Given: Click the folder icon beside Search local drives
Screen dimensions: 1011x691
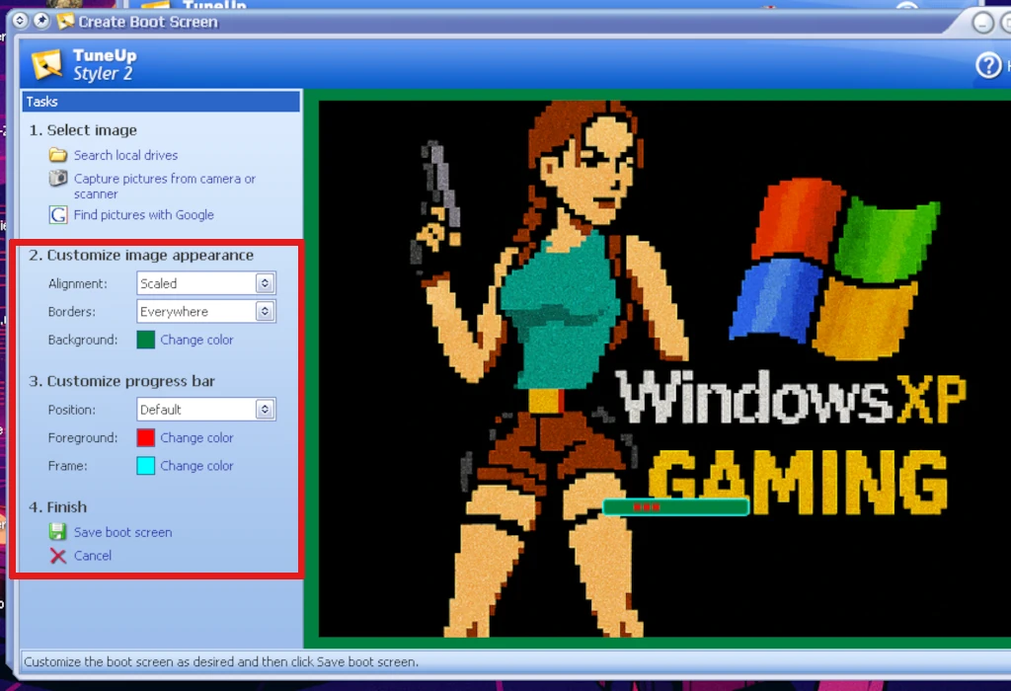Looking at the screenshot, I should [x=58, y=155].
